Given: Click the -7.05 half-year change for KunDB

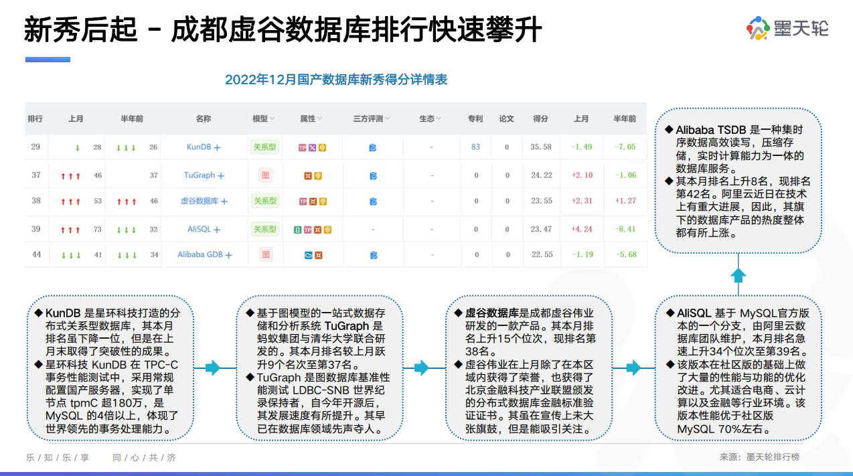Looking at the screenshot, I should point(625,147).
